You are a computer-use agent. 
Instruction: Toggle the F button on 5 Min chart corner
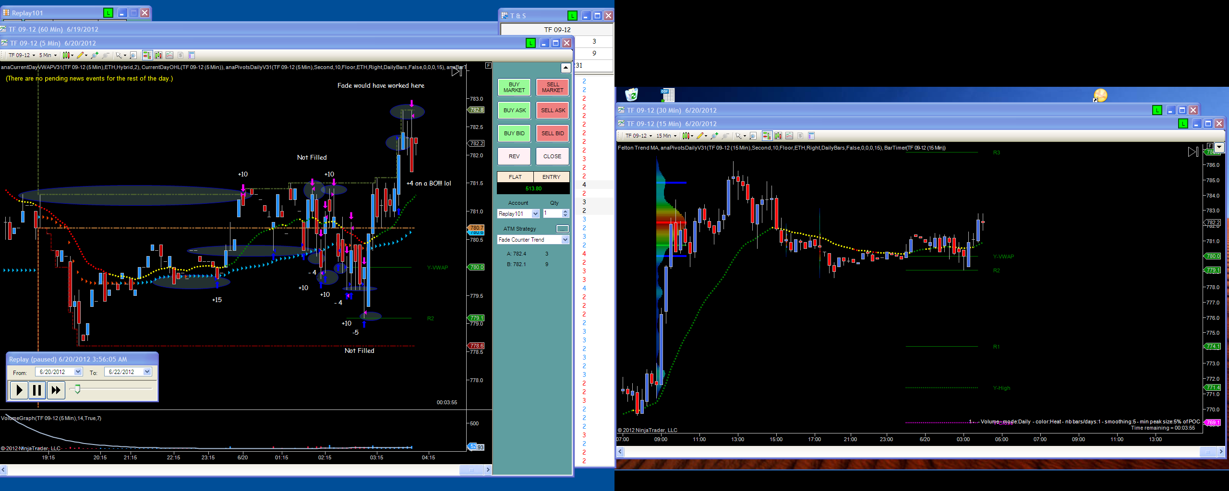coord(488,65)
